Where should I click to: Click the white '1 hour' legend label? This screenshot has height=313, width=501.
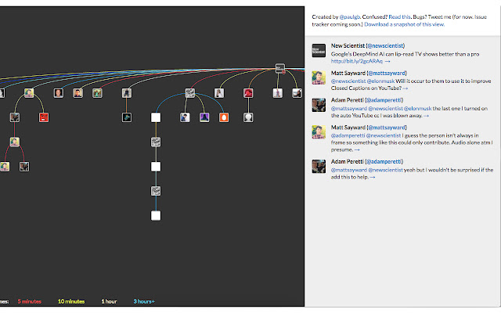109,301
